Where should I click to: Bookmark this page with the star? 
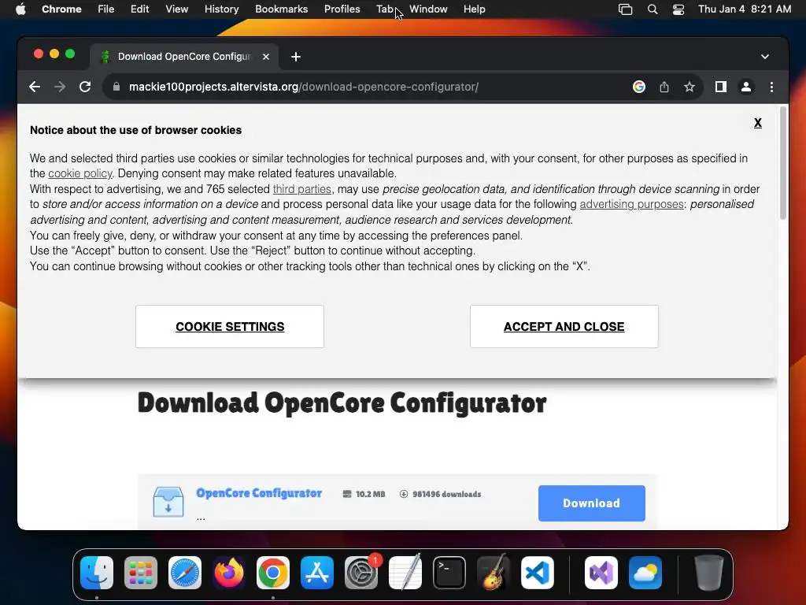click(690, 87)
